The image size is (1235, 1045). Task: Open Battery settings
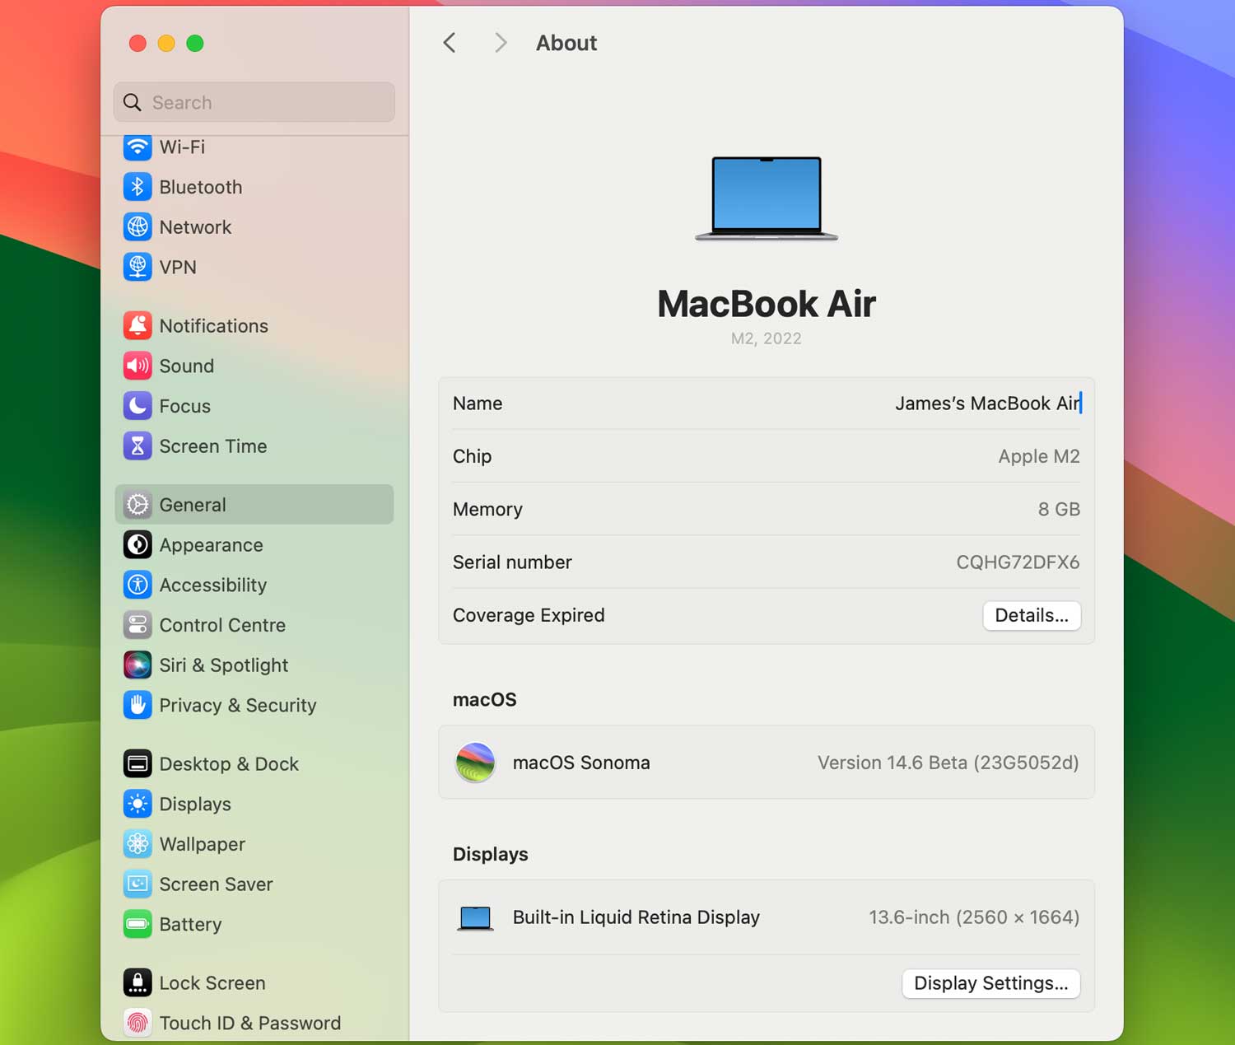point(191,924)
